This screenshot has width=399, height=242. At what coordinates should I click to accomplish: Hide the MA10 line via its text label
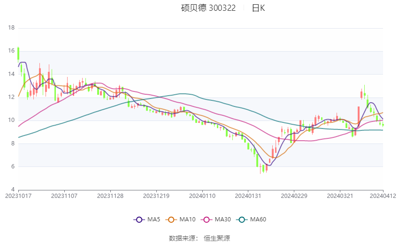click(x=188, y=219)
